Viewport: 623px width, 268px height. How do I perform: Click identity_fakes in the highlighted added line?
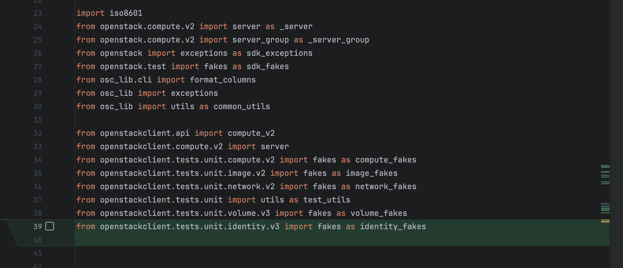393,226
